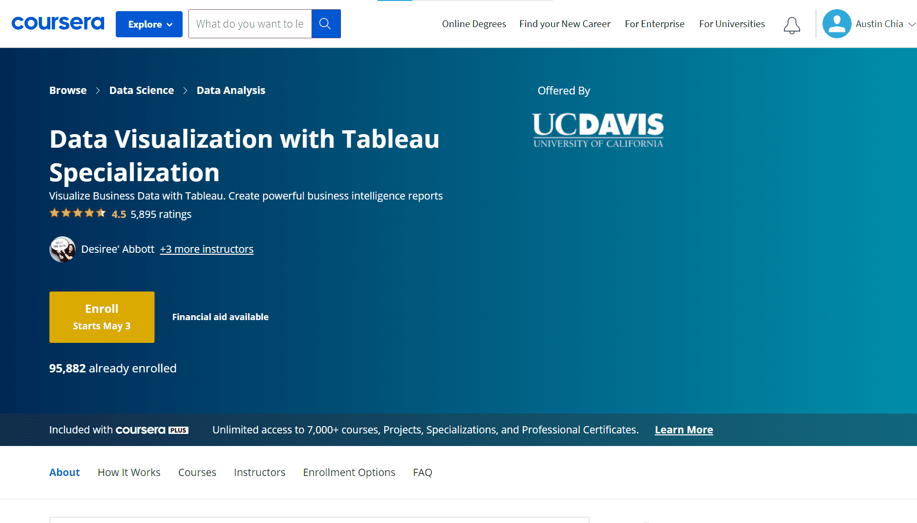This screenshot has height=523, width=917.
Task: Click Desiree' Abbott's instructor avatar
Action: (x=62, y=249)
